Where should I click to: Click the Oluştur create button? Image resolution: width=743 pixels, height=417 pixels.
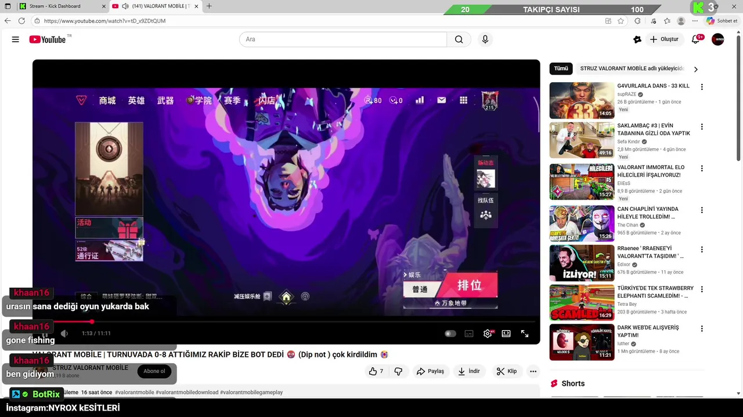664,39
